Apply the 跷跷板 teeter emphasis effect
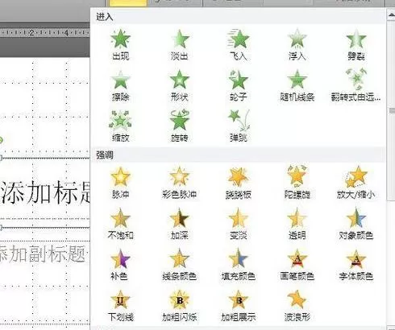 tap(238, 183)
